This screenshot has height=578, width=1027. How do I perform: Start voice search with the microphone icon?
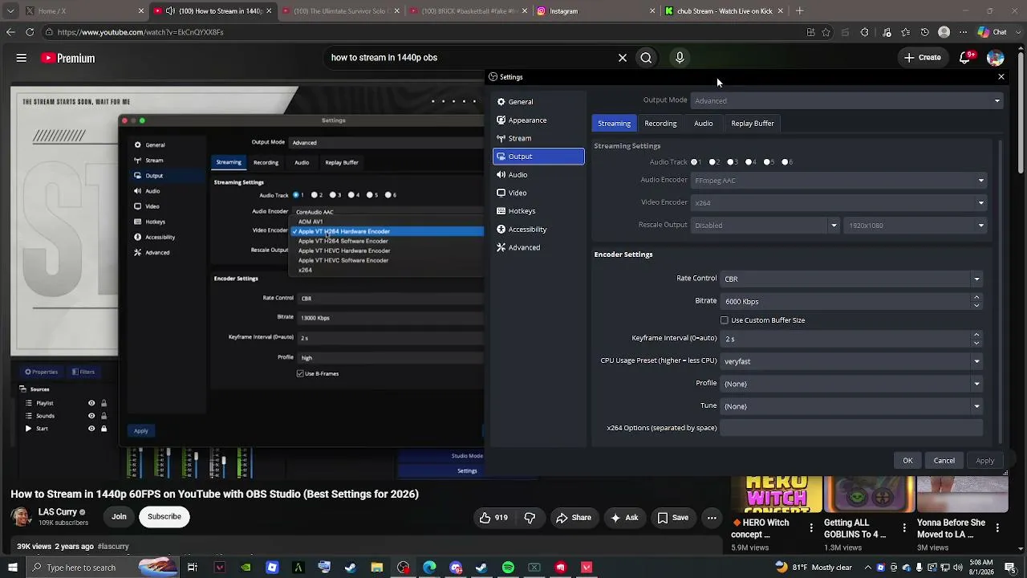tap(680, 58)
